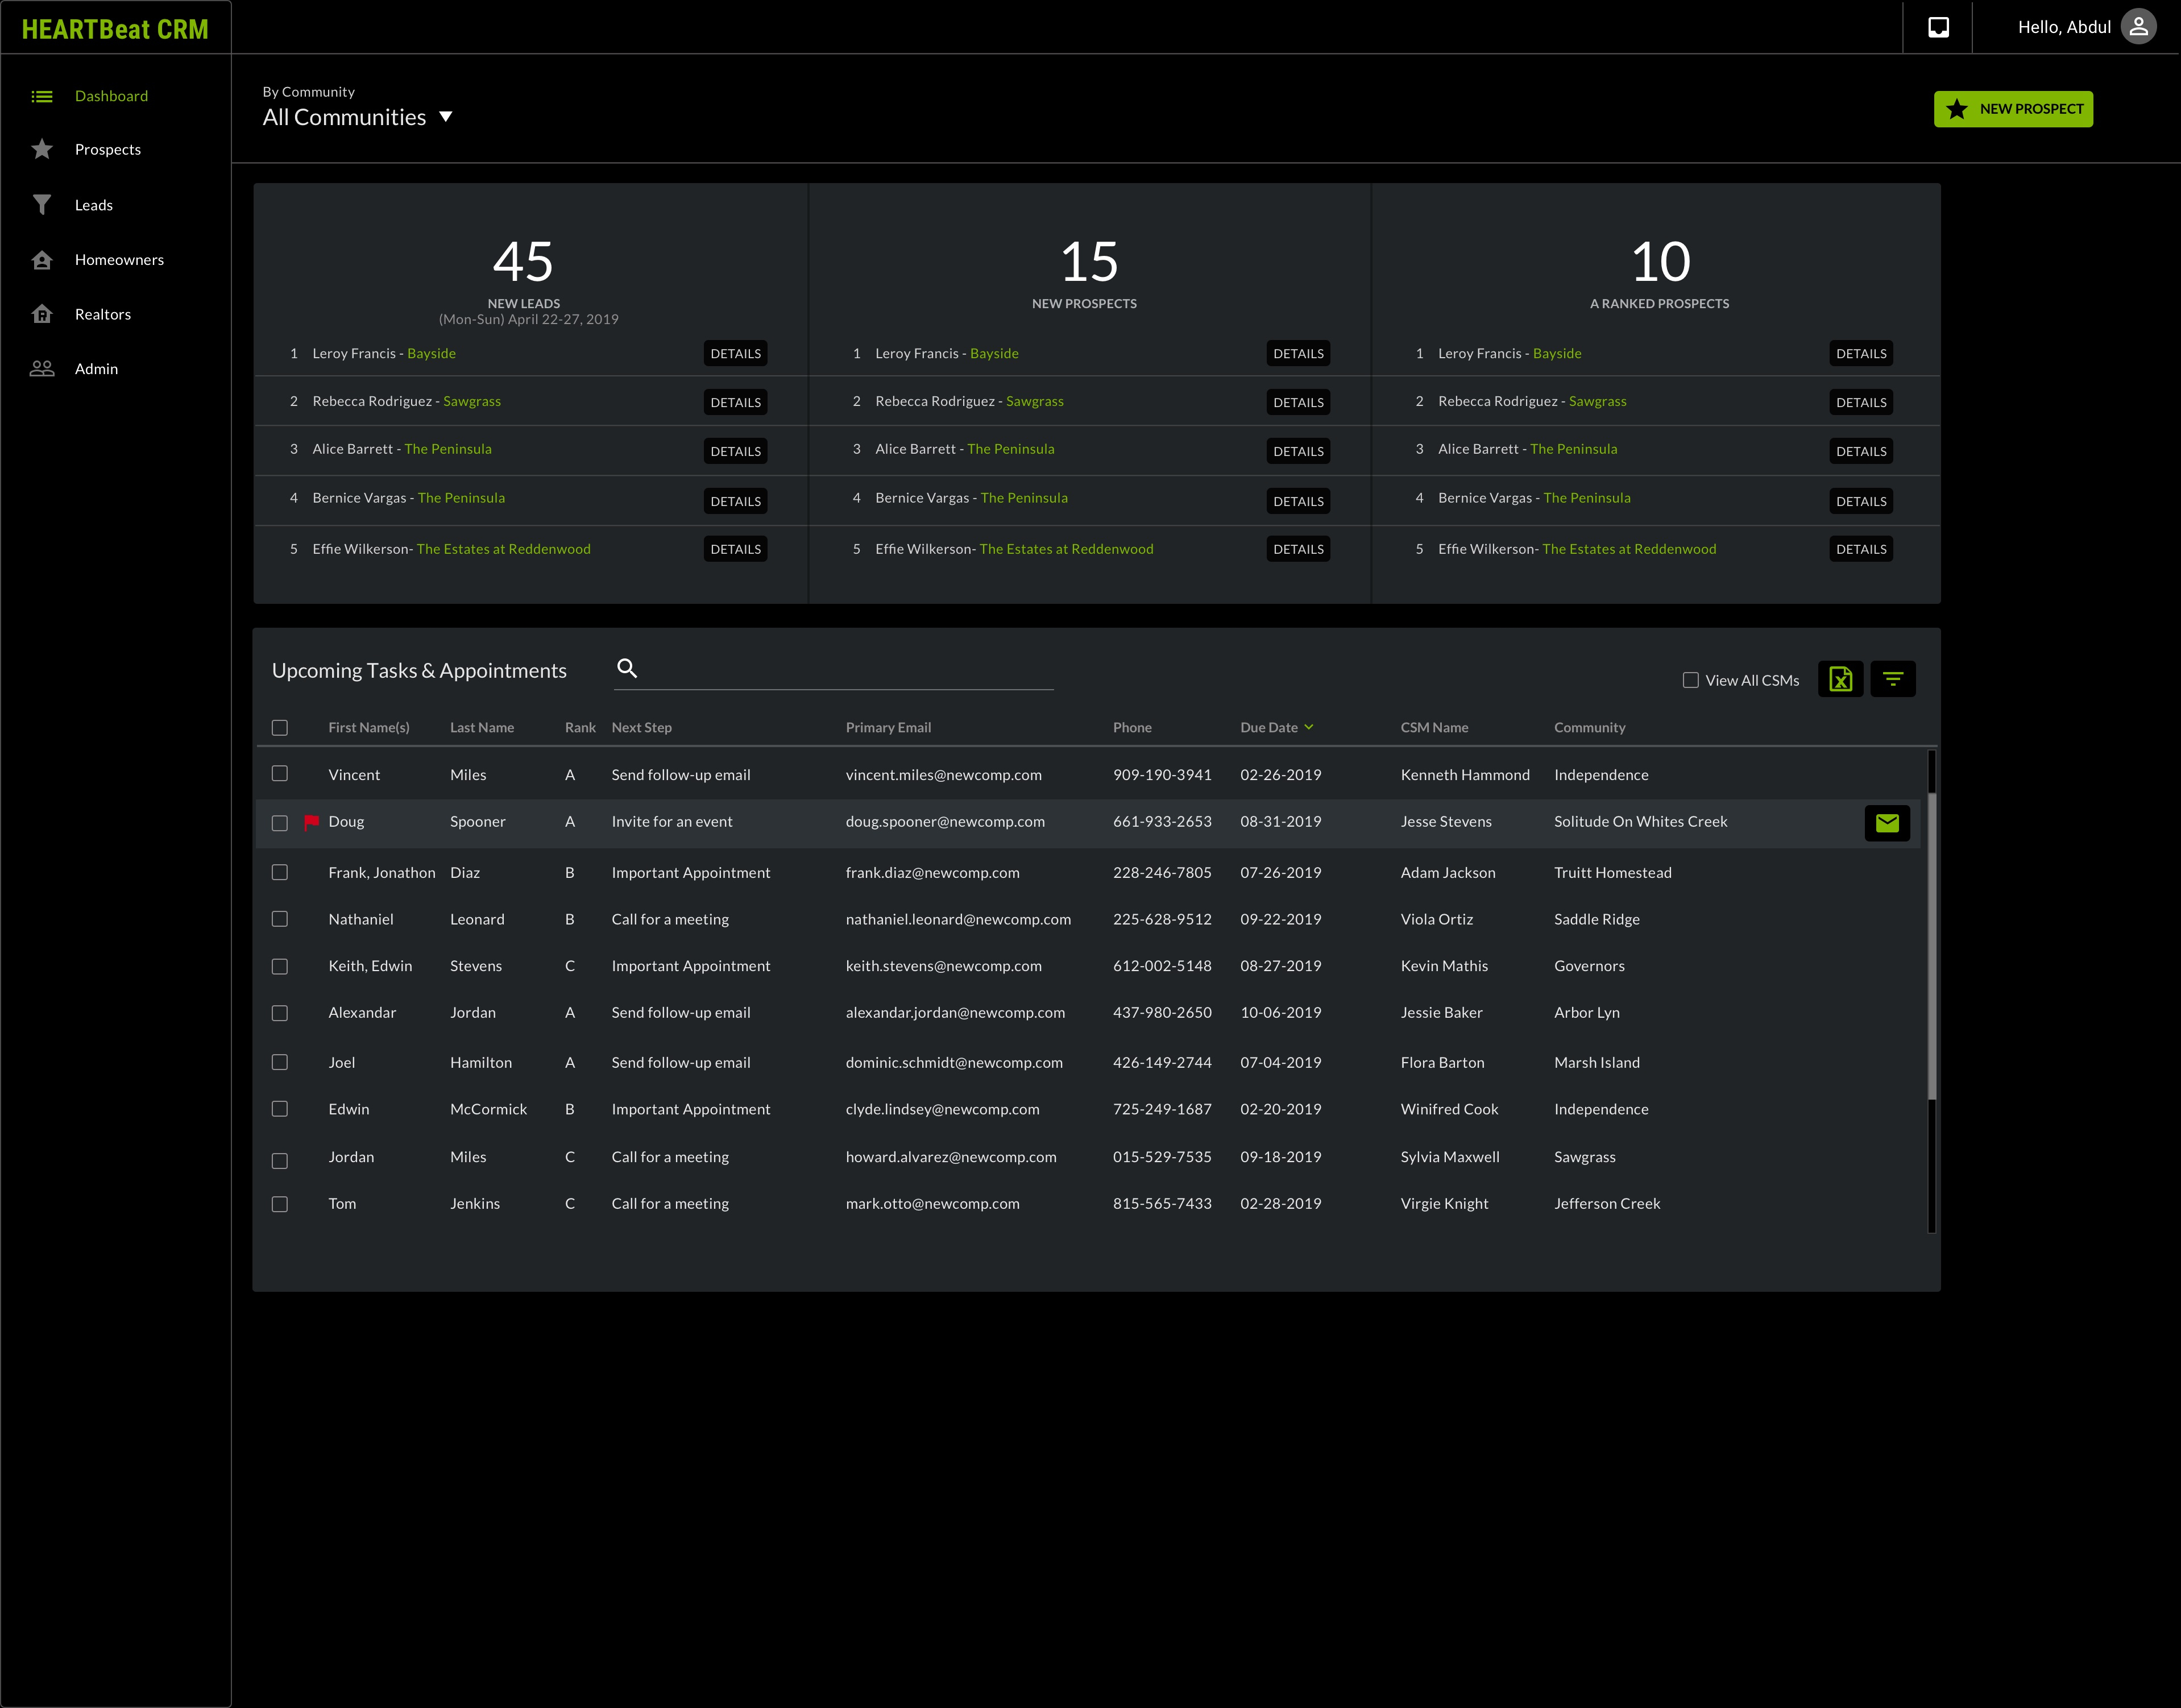Click phone number 661-933-2653
2181x1708 pixels.
[1162, 821]
